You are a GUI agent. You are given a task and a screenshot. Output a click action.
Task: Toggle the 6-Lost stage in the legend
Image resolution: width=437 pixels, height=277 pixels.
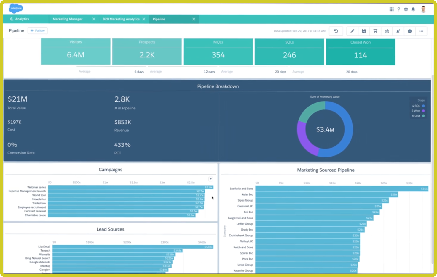[417, 116]
